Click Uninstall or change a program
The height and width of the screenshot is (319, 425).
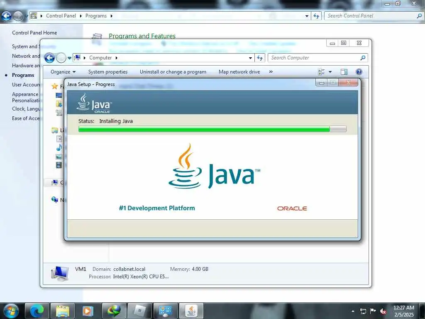(173, 72)
